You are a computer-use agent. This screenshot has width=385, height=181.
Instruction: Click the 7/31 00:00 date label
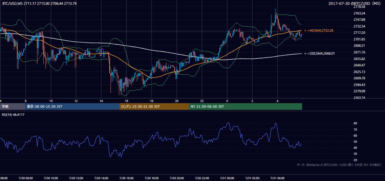tap(227, 178)
